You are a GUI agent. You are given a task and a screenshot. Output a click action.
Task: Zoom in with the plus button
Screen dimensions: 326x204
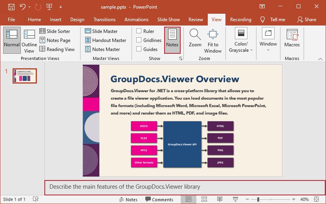(x=293, y=199)
